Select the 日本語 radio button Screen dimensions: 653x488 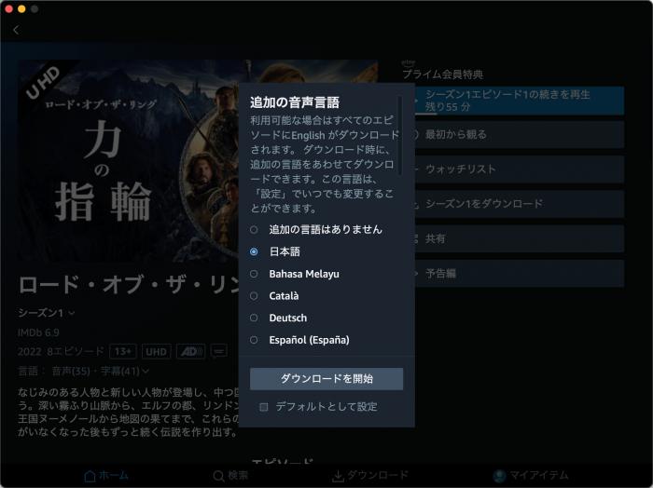(254, 251)
